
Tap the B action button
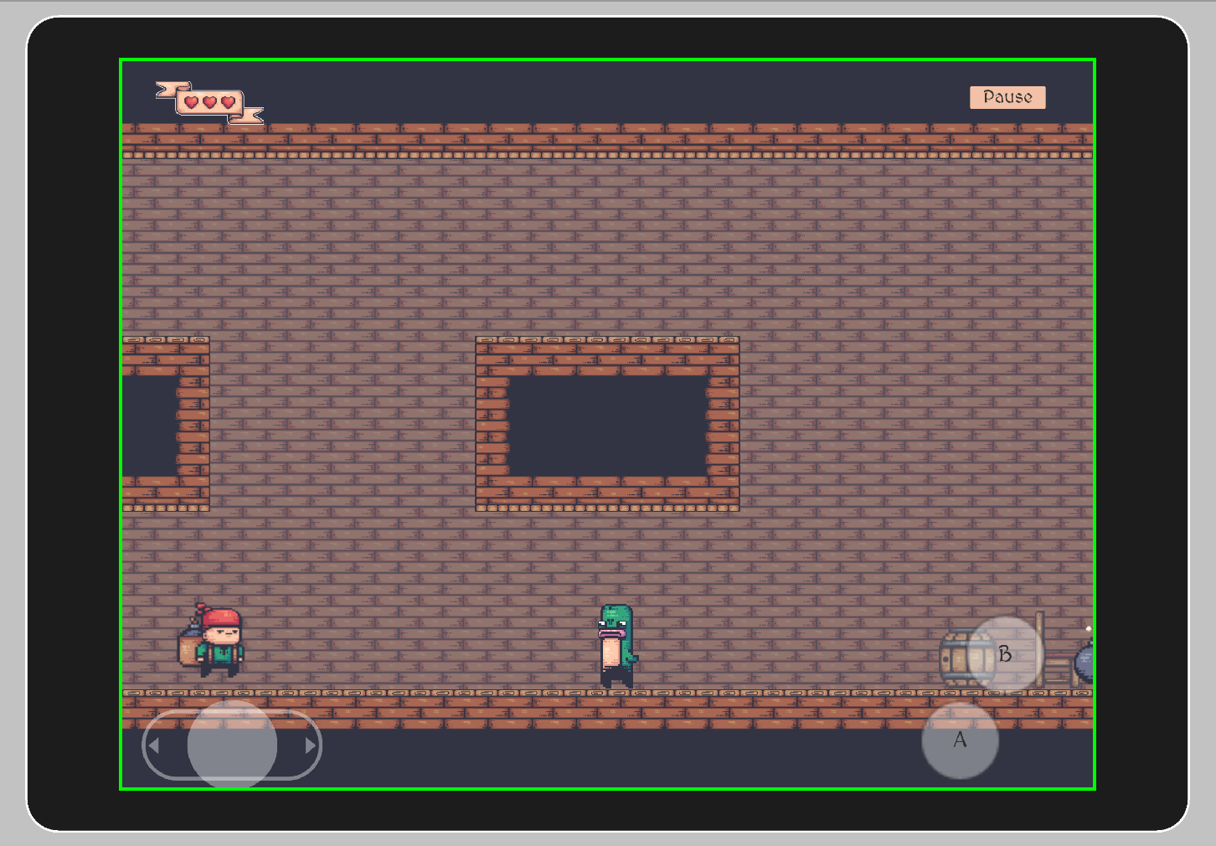coord(1005,655)
